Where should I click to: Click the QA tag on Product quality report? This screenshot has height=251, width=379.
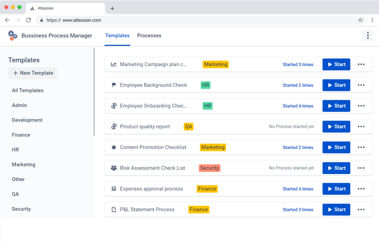coord(189,127)
